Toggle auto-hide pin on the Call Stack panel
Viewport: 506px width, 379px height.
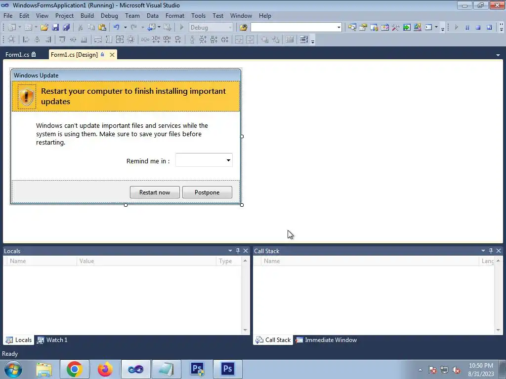click(491, 251)
